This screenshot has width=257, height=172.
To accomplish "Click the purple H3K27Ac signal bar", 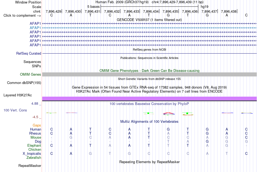I will (150, 99).
